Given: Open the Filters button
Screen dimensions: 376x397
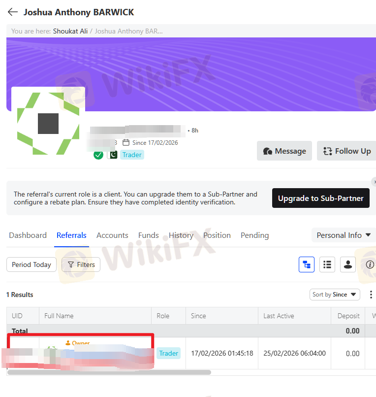Looking at the screenshot, I should coord(81,265).
